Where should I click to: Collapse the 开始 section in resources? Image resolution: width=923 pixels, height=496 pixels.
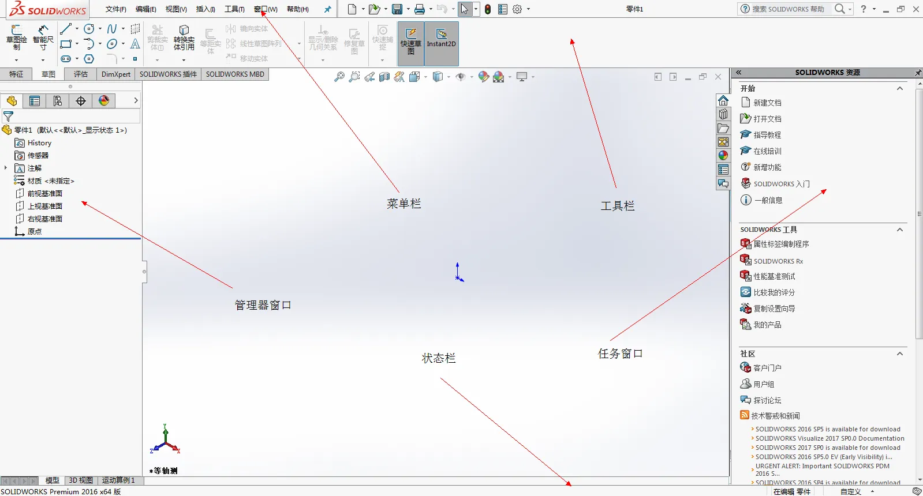click(x=899, y=88)
